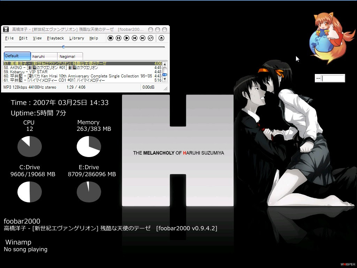Open the Playback menu

pyautogui.click(x=55, y=38)
